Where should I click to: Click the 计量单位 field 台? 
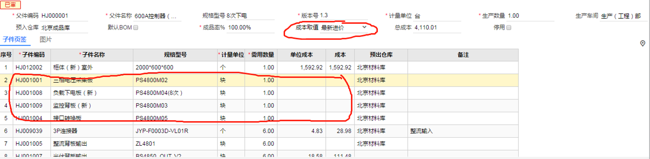[x=437, y=16]
